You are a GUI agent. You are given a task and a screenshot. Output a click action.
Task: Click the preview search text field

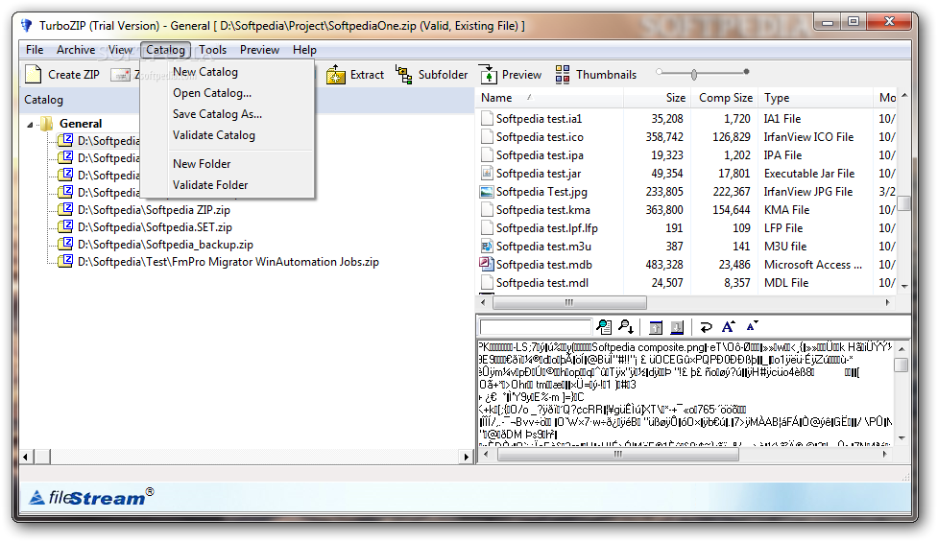(535, 327)
